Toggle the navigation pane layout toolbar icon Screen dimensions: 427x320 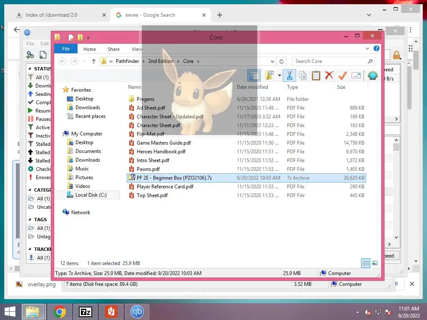tap(254, 75)
